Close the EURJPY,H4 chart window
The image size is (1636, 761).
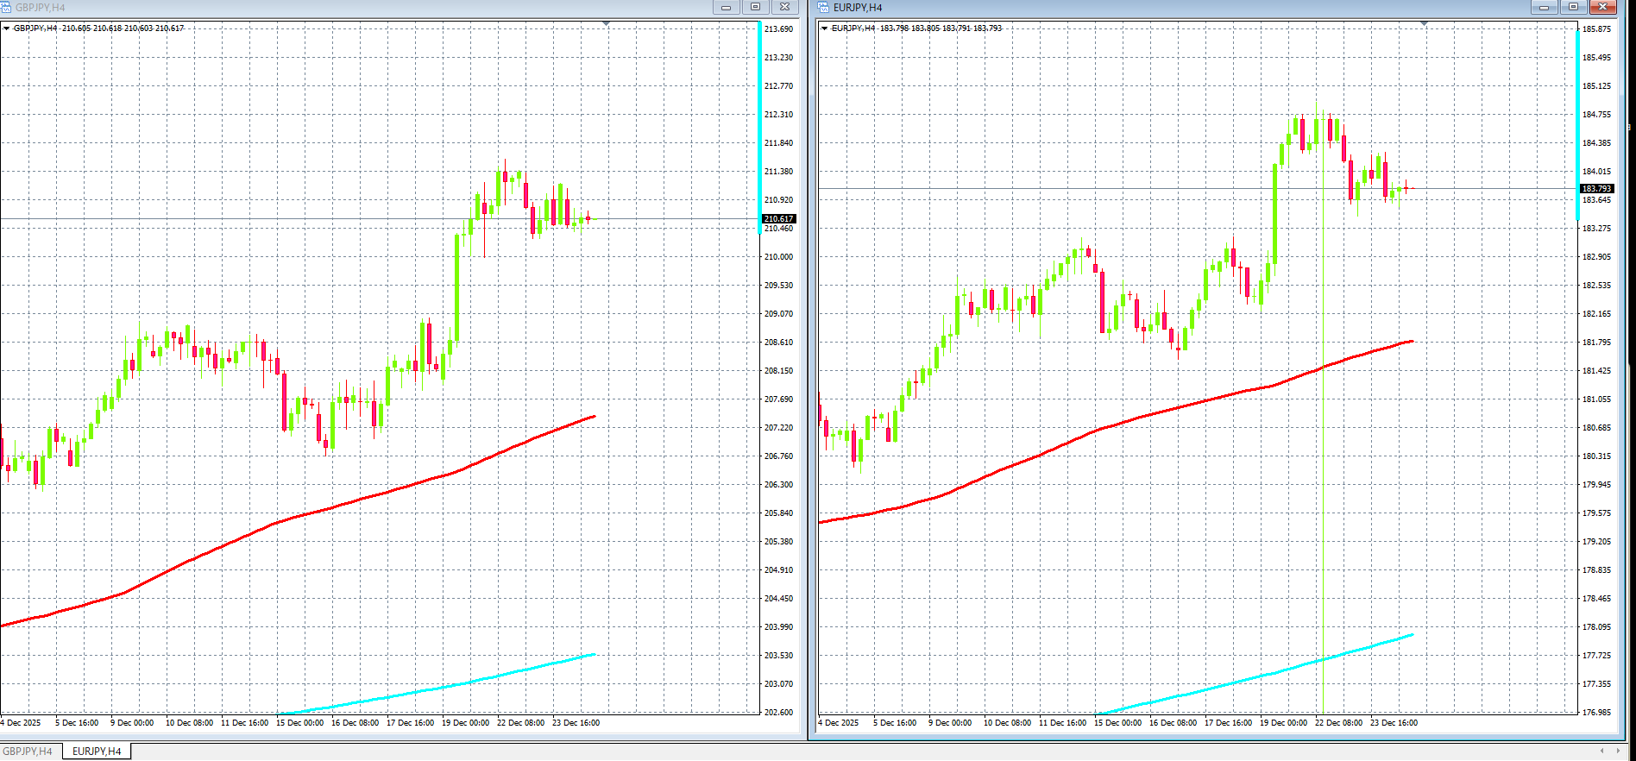pos(1603,8)
